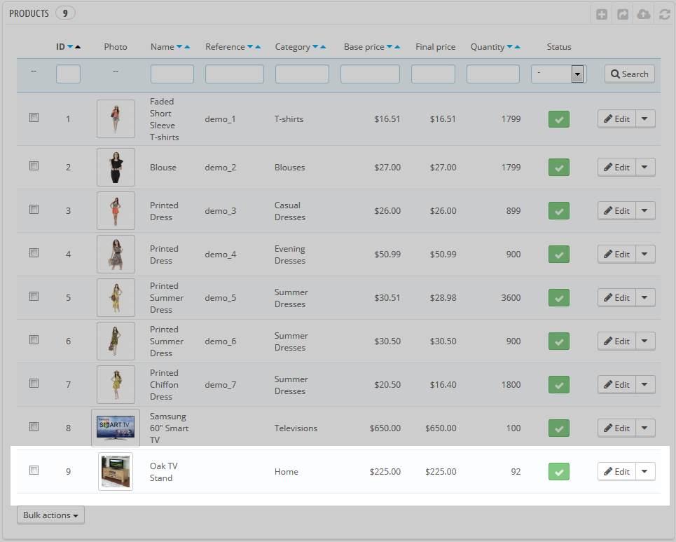Screen dimensions: 676x542
Task: Click the refresh list icon
Action: point(664,14)
